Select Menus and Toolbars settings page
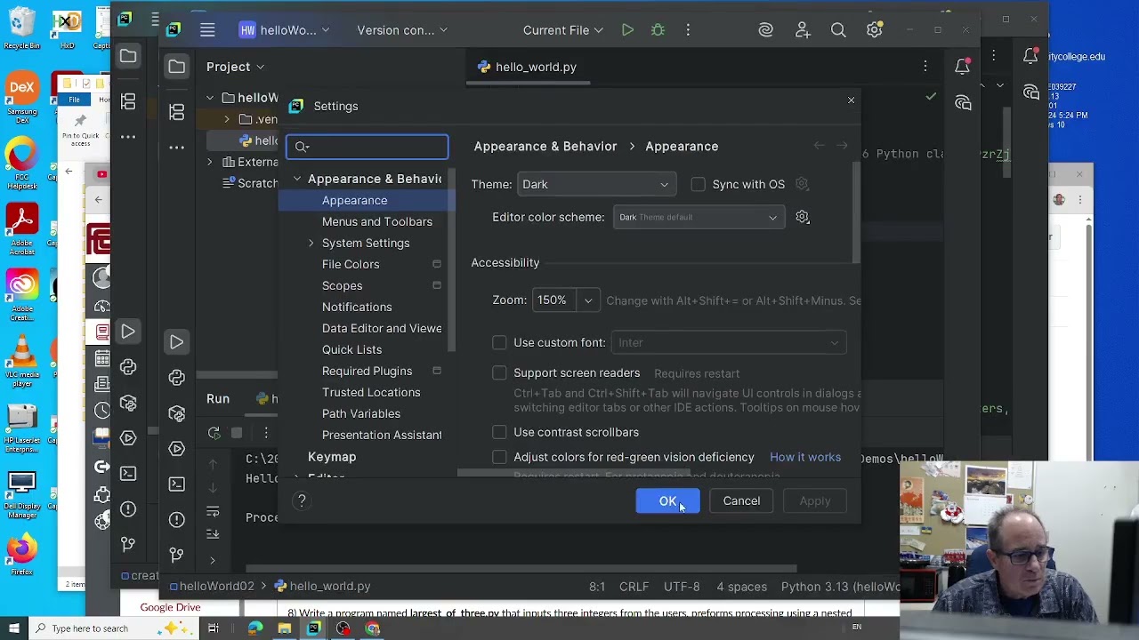The image size is (1139, 640). click(x=377, y=221)
